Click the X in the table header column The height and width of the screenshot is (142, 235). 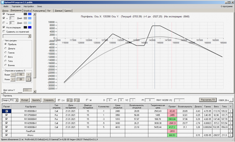click(x=230, y=106)
